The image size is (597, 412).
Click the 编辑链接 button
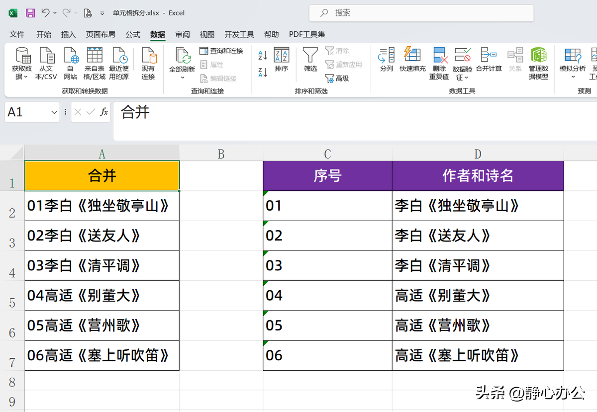(218, 79)
